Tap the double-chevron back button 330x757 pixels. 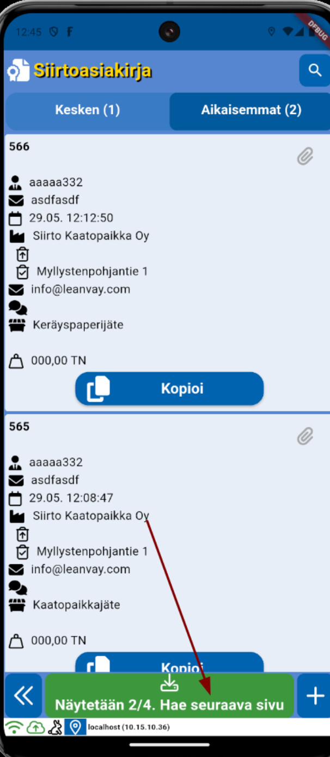tap(23, 695)
